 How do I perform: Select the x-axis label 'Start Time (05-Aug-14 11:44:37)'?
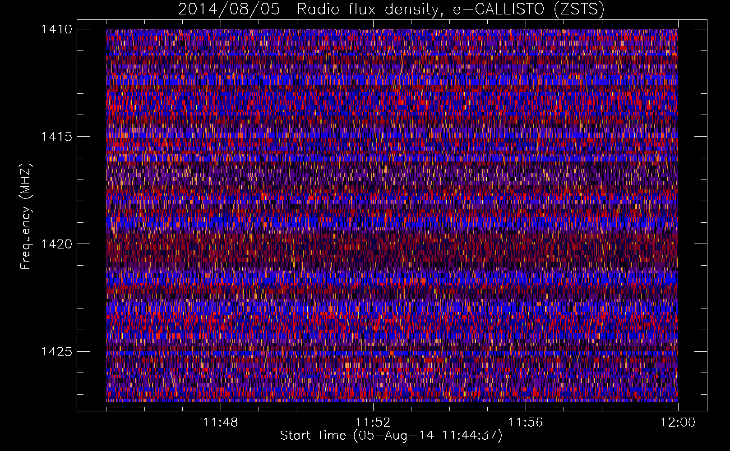pos(391,436)
